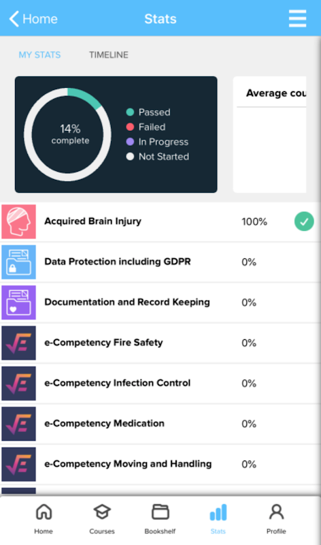Viewport: 321px width, 545px height.
Task: Select the My Stats tab
Action: (39, 55)
